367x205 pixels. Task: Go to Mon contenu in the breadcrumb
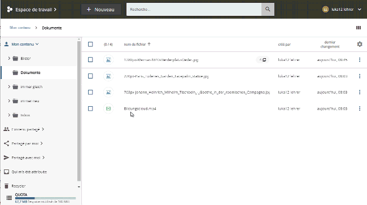20,28
